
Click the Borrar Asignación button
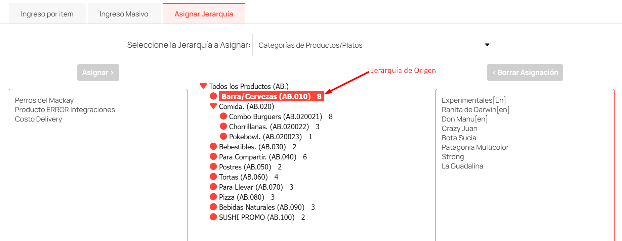pyautogui.click(x=525, y=73)
